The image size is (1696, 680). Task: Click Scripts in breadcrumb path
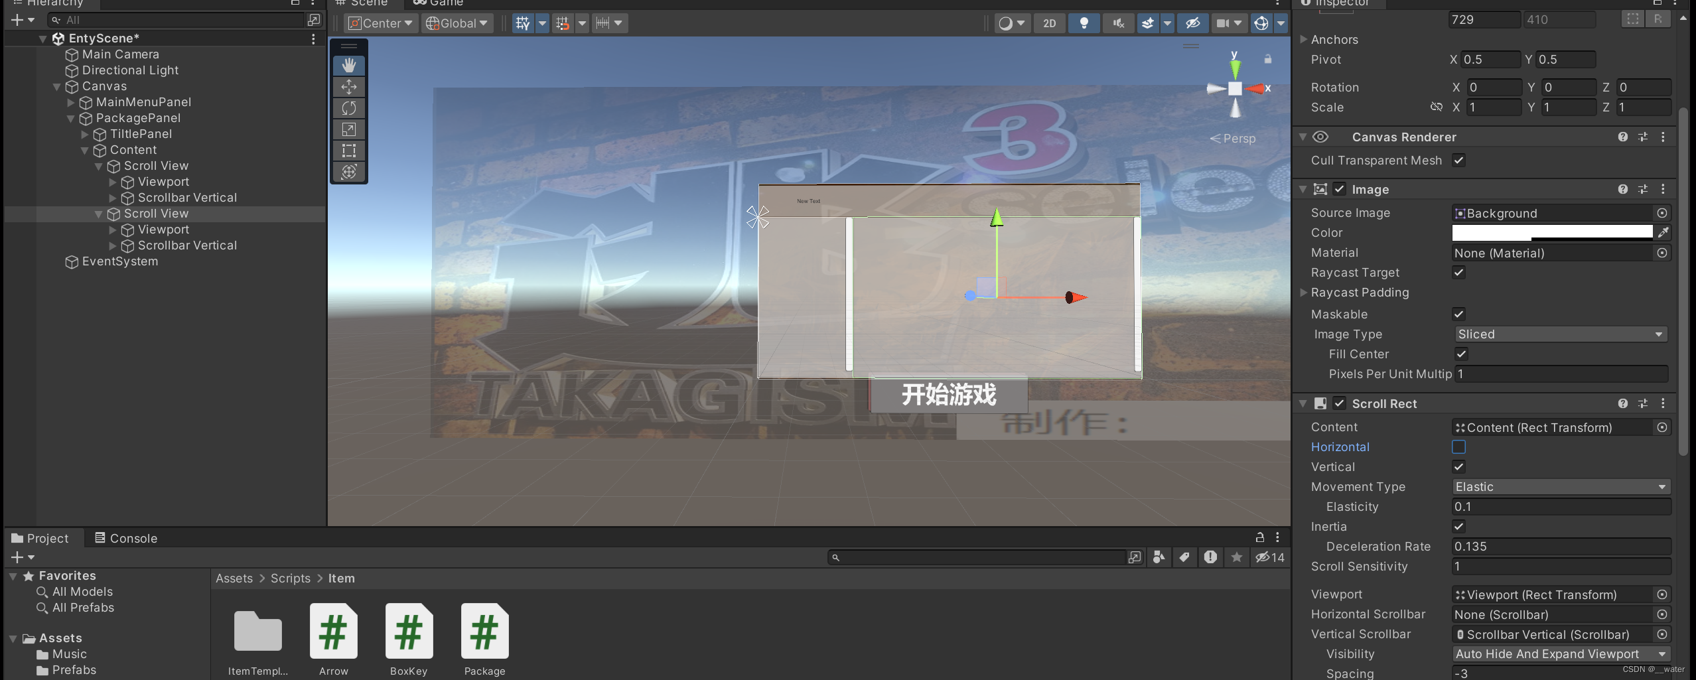291,578
